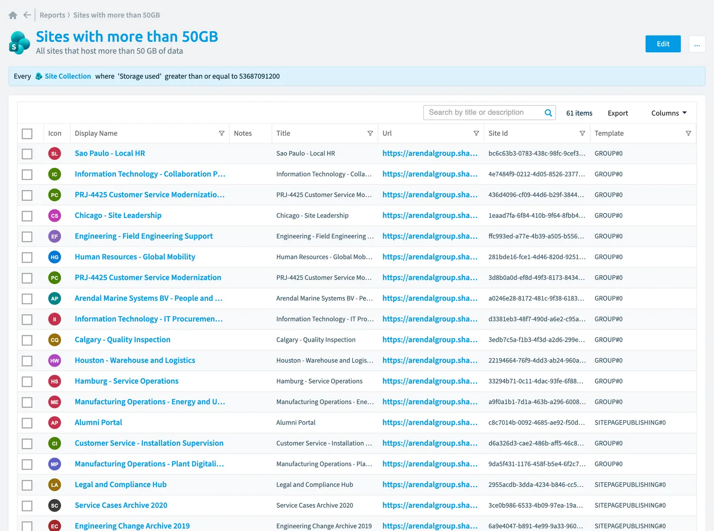Viewport: 714px width, 531px height.
Task: Click Export
Action: (618, 113)
